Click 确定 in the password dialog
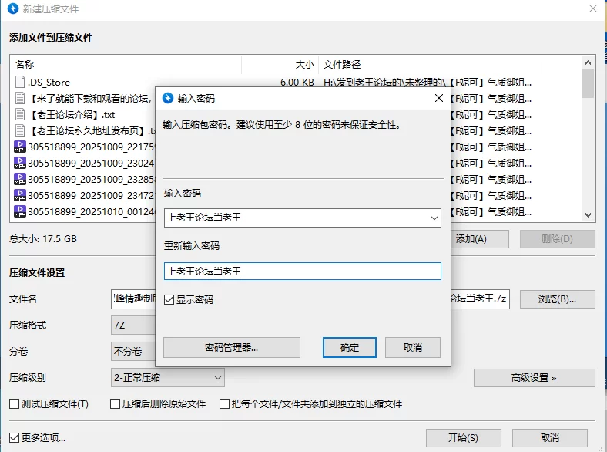This screenshot has width=607, height=452. pyautogui.click(x=350, y=347)
